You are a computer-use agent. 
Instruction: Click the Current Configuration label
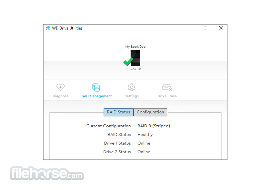tap(109, 126)
